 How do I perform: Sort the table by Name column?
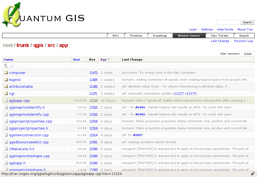point(8,60)
